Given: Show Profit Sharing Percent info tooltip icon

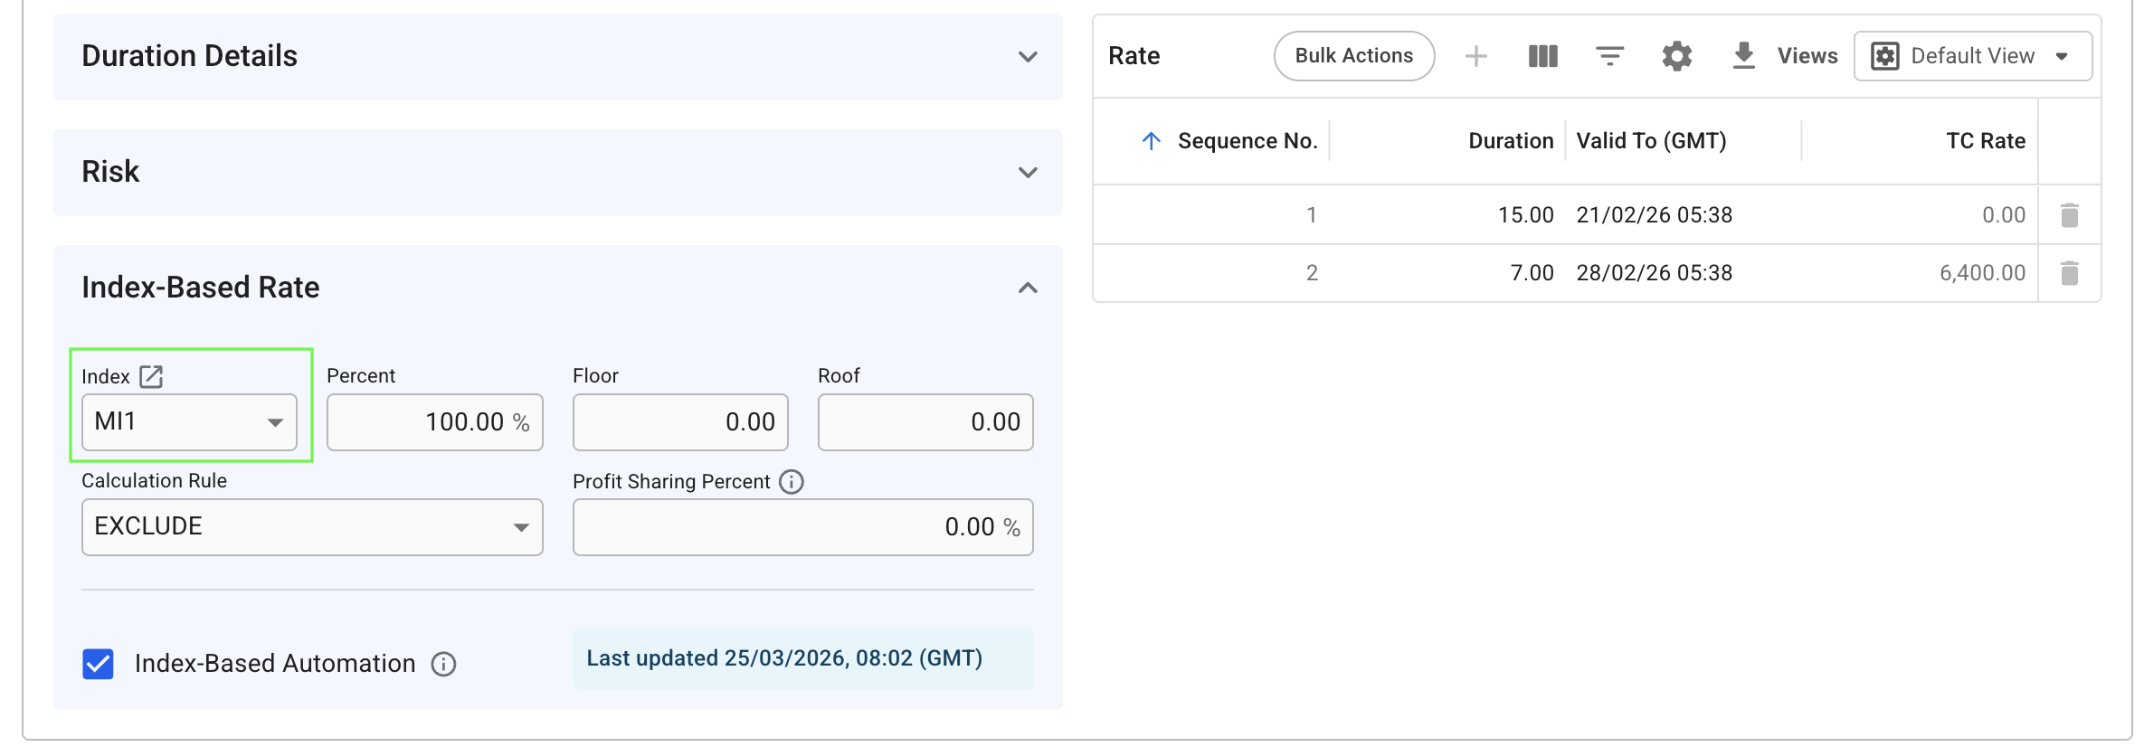Looking at the screenshot, I should pos(792,482).
